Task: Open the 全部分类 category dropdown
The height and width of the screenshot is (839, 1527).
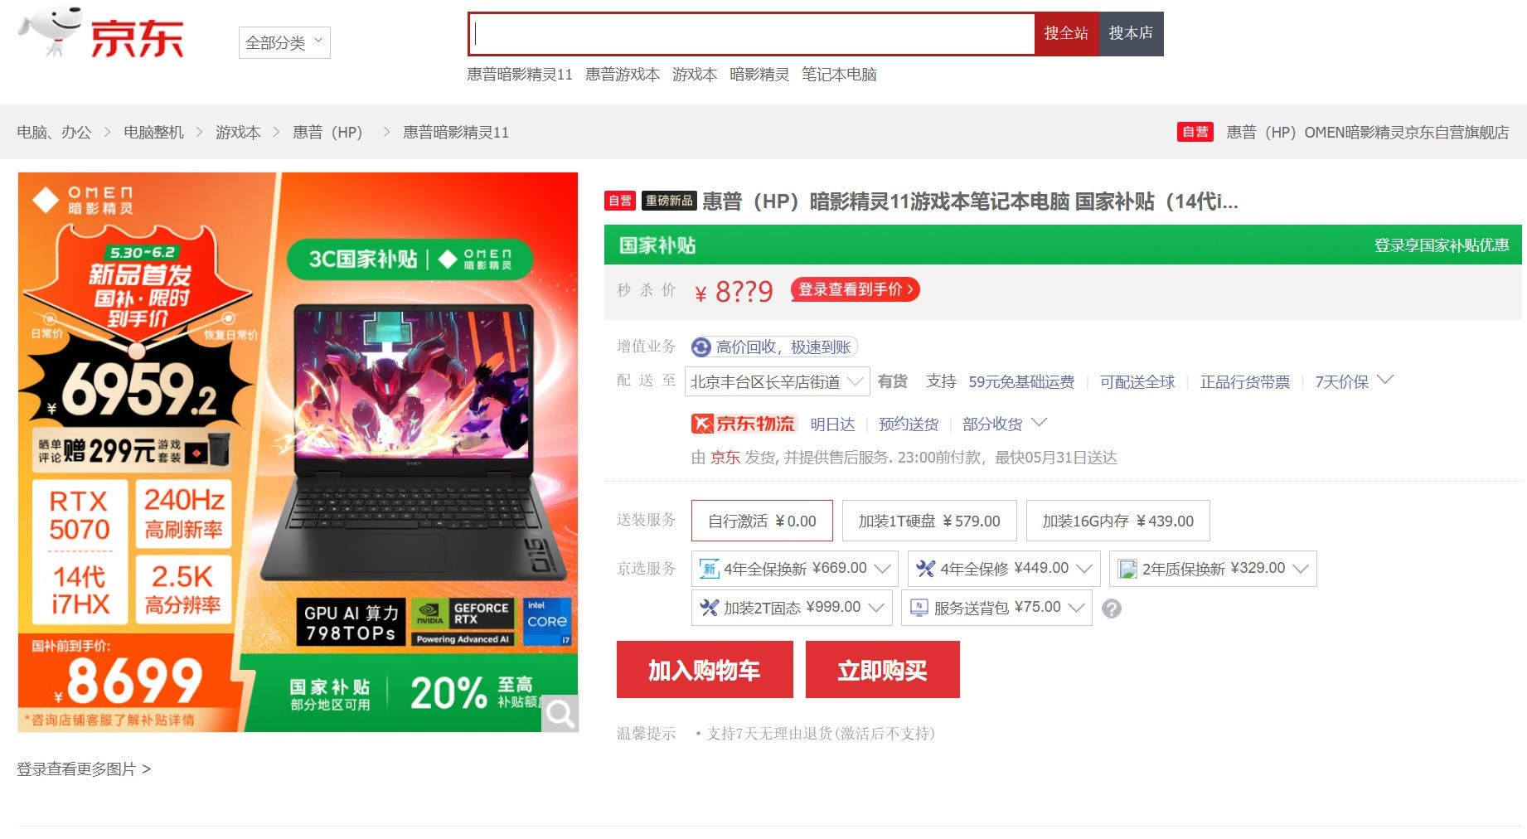Action: click(284, 42)
